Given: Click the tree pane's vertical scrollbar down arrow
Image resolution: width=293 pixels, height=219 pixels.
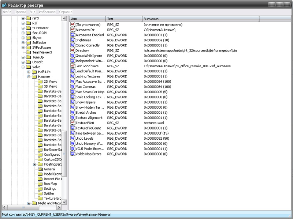Looking at the screenshot, I should pyautogui.click(x=64, y=202).
